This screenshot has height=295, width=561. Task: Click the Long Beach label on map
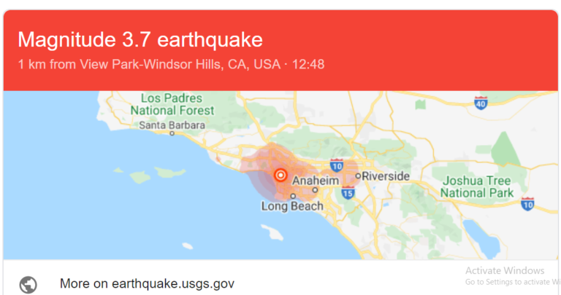[x=292, y=206]
